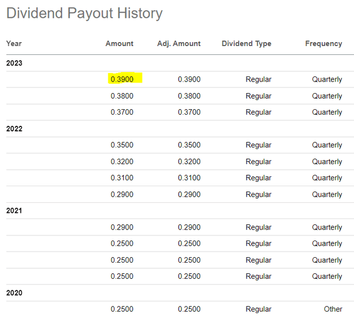Sort by the Frequency column header
Image resolution: width=354 pixels, height=317 pixels.
324,43
